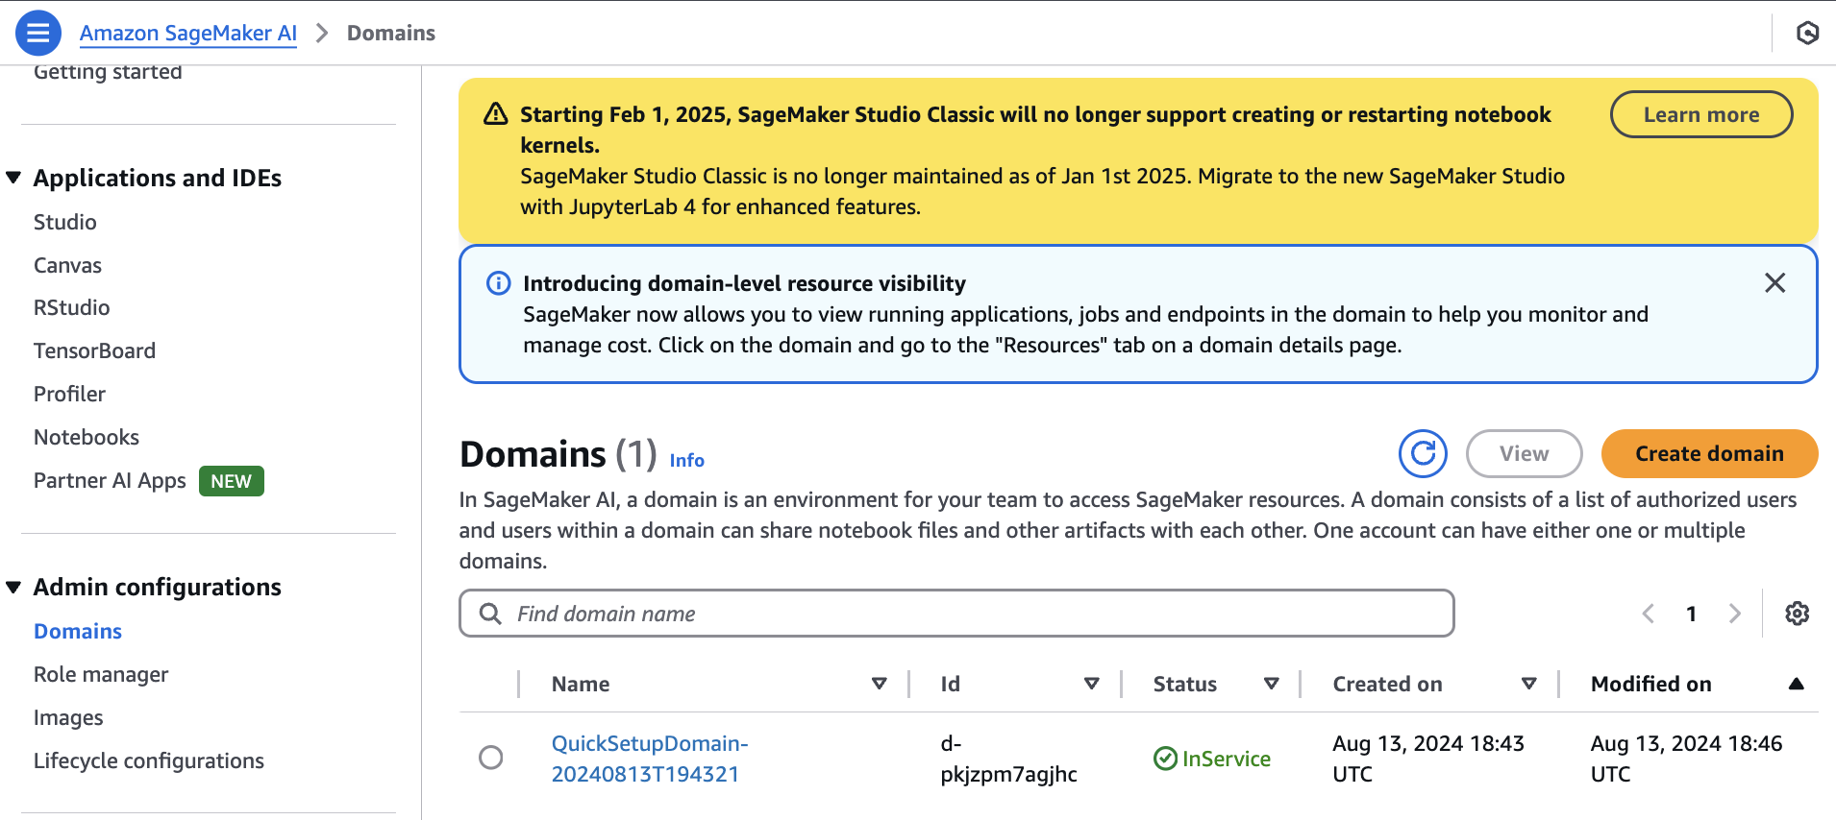Open table preferences gear icon
1836x820 pixels.
coord(1797,613)
